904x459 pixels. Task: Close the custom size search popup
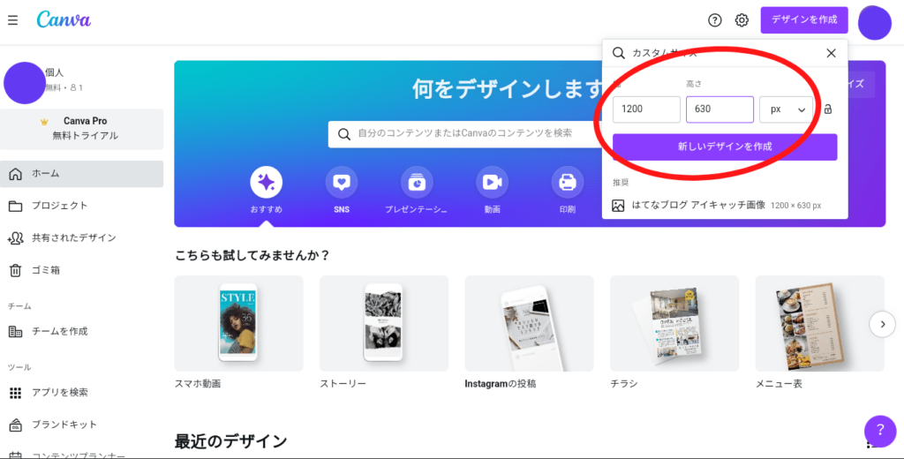(x=831, y=53)
